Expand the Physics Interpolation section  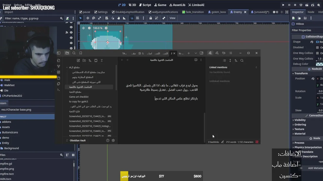pos(307,147)
